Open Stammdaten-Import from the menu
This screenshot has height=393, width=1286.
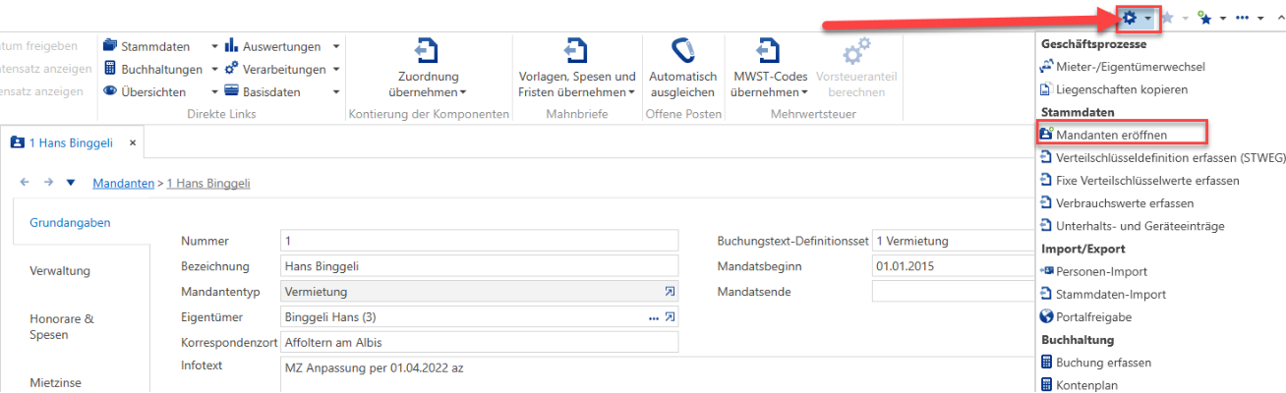tap(1102, 294)
